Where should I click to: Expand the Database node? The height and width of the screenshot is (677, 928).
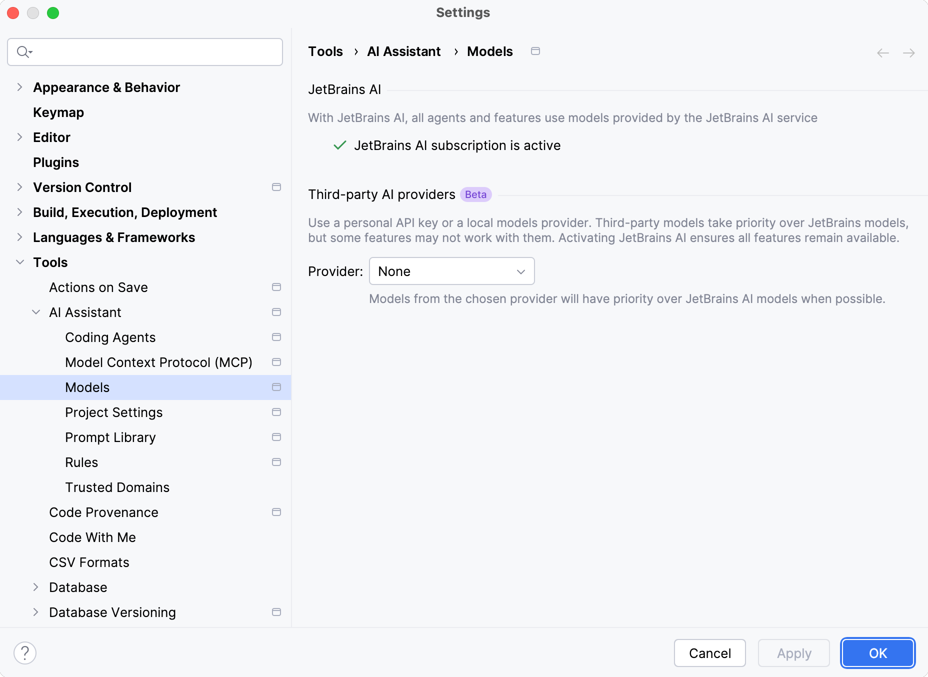pos(36,587)
